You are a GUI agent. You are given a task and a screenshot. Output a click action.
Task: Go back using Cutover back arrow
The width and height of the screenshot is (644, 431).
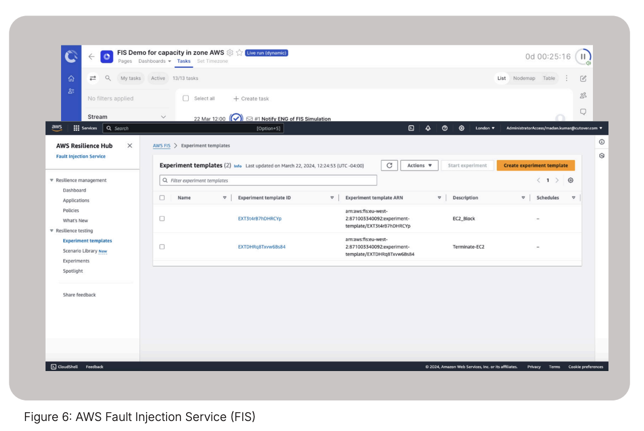[91, 56]
